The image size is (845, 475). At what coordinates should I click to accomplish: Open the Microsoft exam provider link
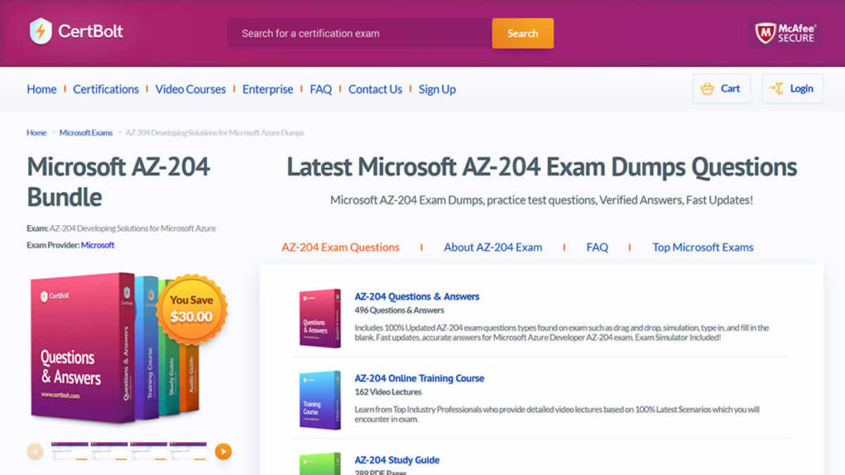pos(97,245)
